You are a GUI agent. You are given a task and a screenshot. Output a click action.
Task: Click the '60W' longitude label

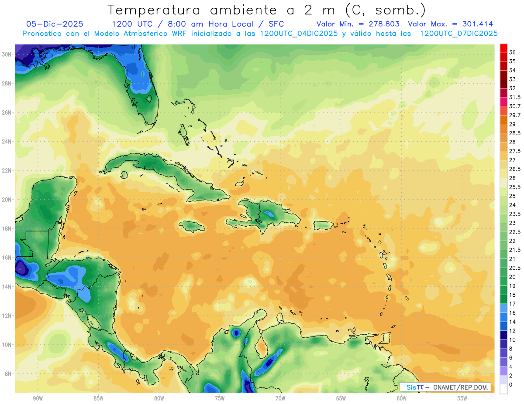[x=402, y=398]
